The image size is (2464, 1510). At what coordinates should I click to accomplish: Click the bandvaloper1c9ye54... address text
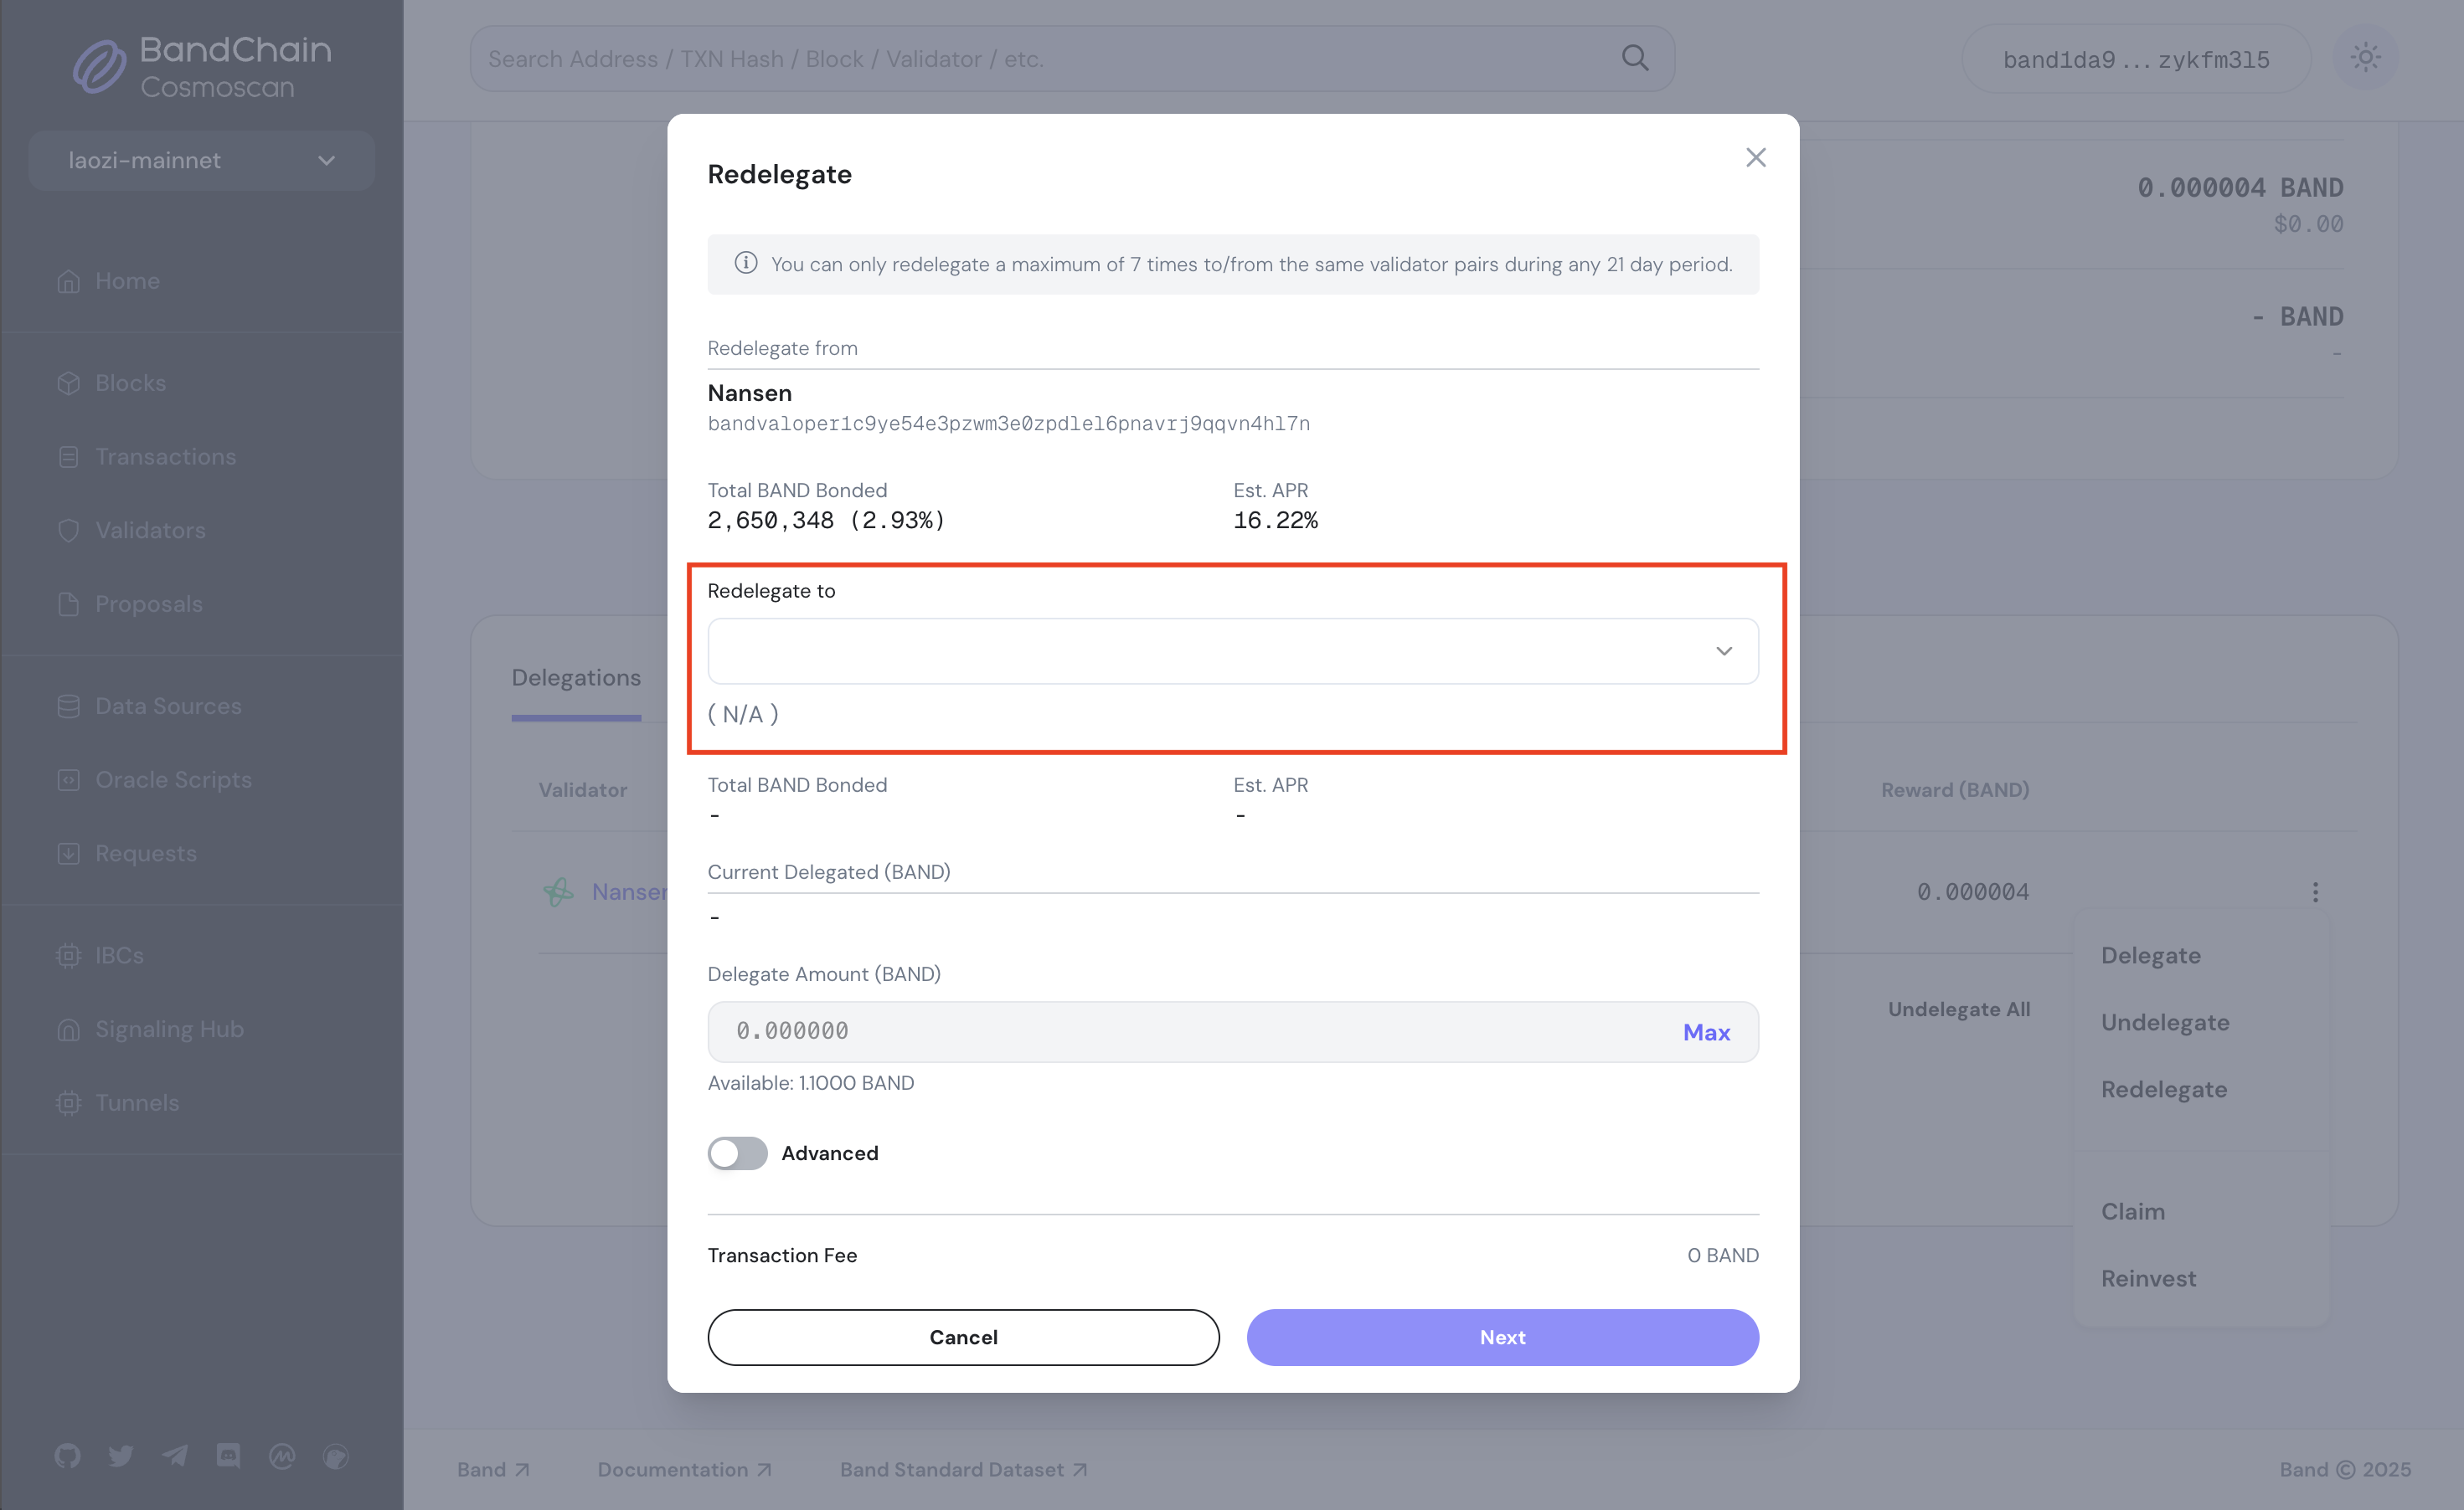(1008, 424)
